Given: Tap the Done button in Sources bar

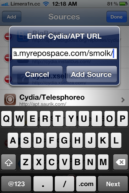Looking at the screenshot, I should click(117, 17).
